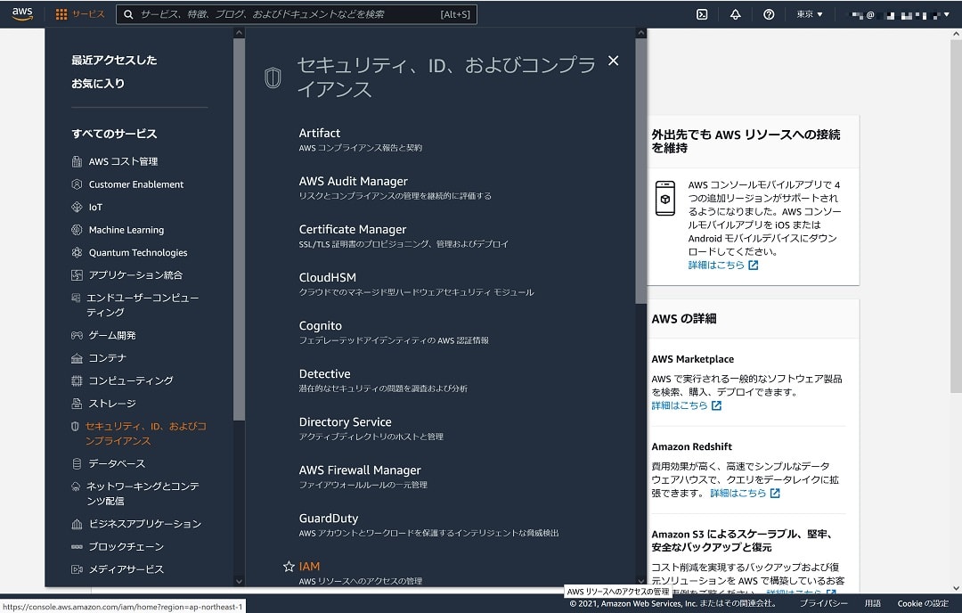
Task: Click the Customer Enablement category icon
Action: [x=77, y=184]
